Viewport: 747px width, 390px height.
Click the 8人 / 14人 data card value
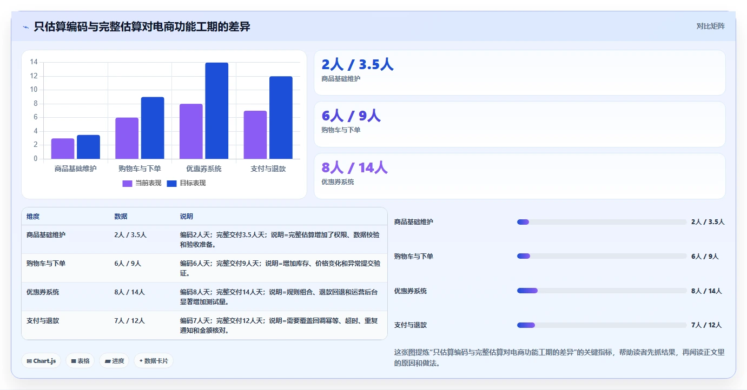[354, 167]
